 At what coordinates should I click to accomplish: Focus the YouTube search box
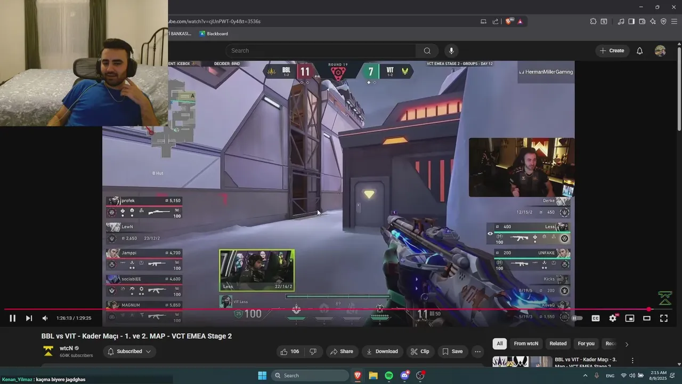click(321, 51)
